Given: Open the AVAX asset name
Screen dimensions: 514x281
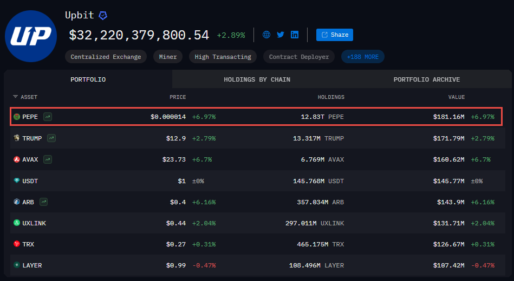Looking at the screenshot, I should click(x=30, y=159).
